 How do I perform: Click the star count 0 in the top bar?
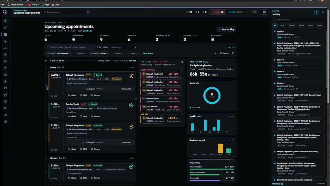pos(204,12)
